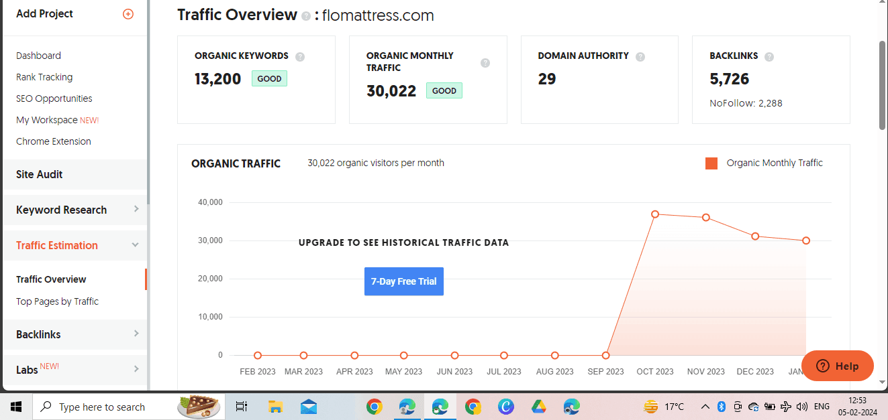Open the Dashboard page

tap(38, 55)
